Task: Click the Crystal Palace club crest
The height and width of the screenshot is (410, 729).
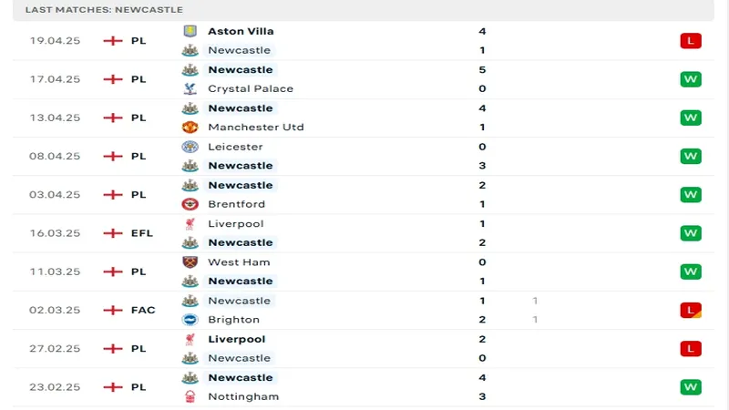Action: point(190,88)
